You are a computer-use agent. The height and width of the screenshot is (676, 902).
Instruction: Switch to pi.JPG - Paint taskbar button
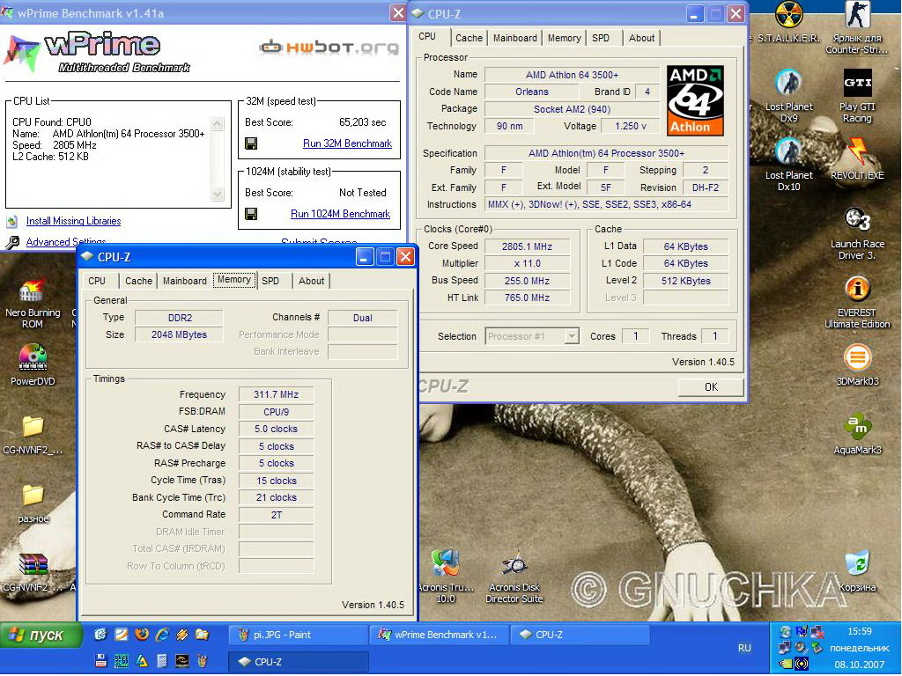(x=298, y=635)
